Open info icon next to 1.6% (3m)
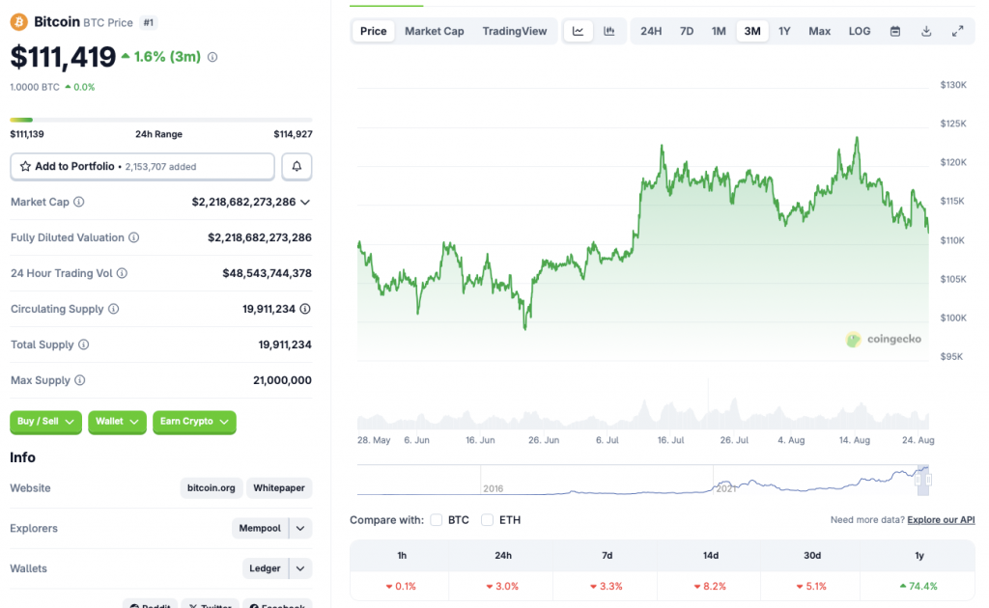Image resolution: width=989 pixels, height=608 pixels. coord(212,57)
